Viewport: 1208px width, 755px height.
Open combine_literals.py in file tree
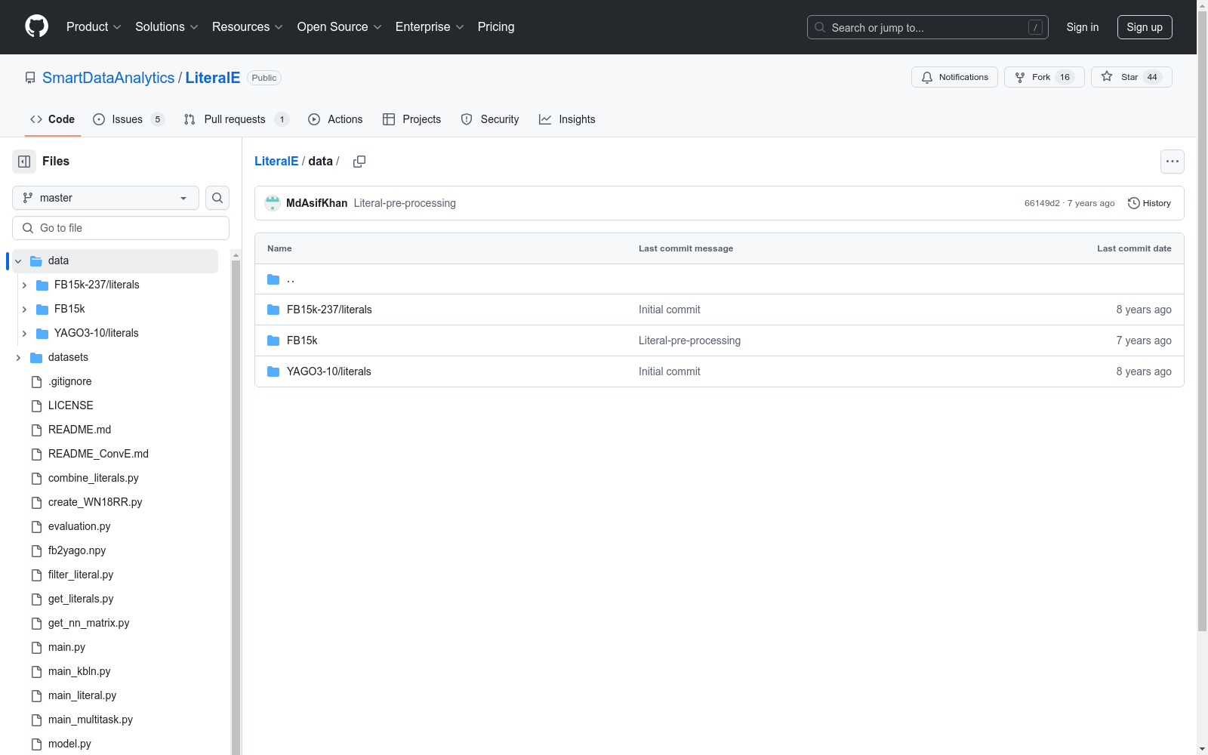pyautogui.click(x=94, y=478)
